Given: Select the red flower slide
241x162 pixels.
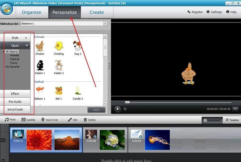Looking at the screenshot, I should click(39, 140).
